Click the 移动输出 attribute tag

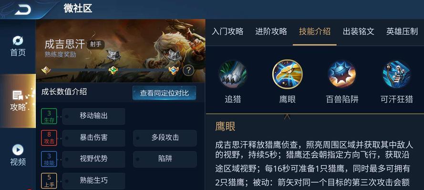click(93, 116)
